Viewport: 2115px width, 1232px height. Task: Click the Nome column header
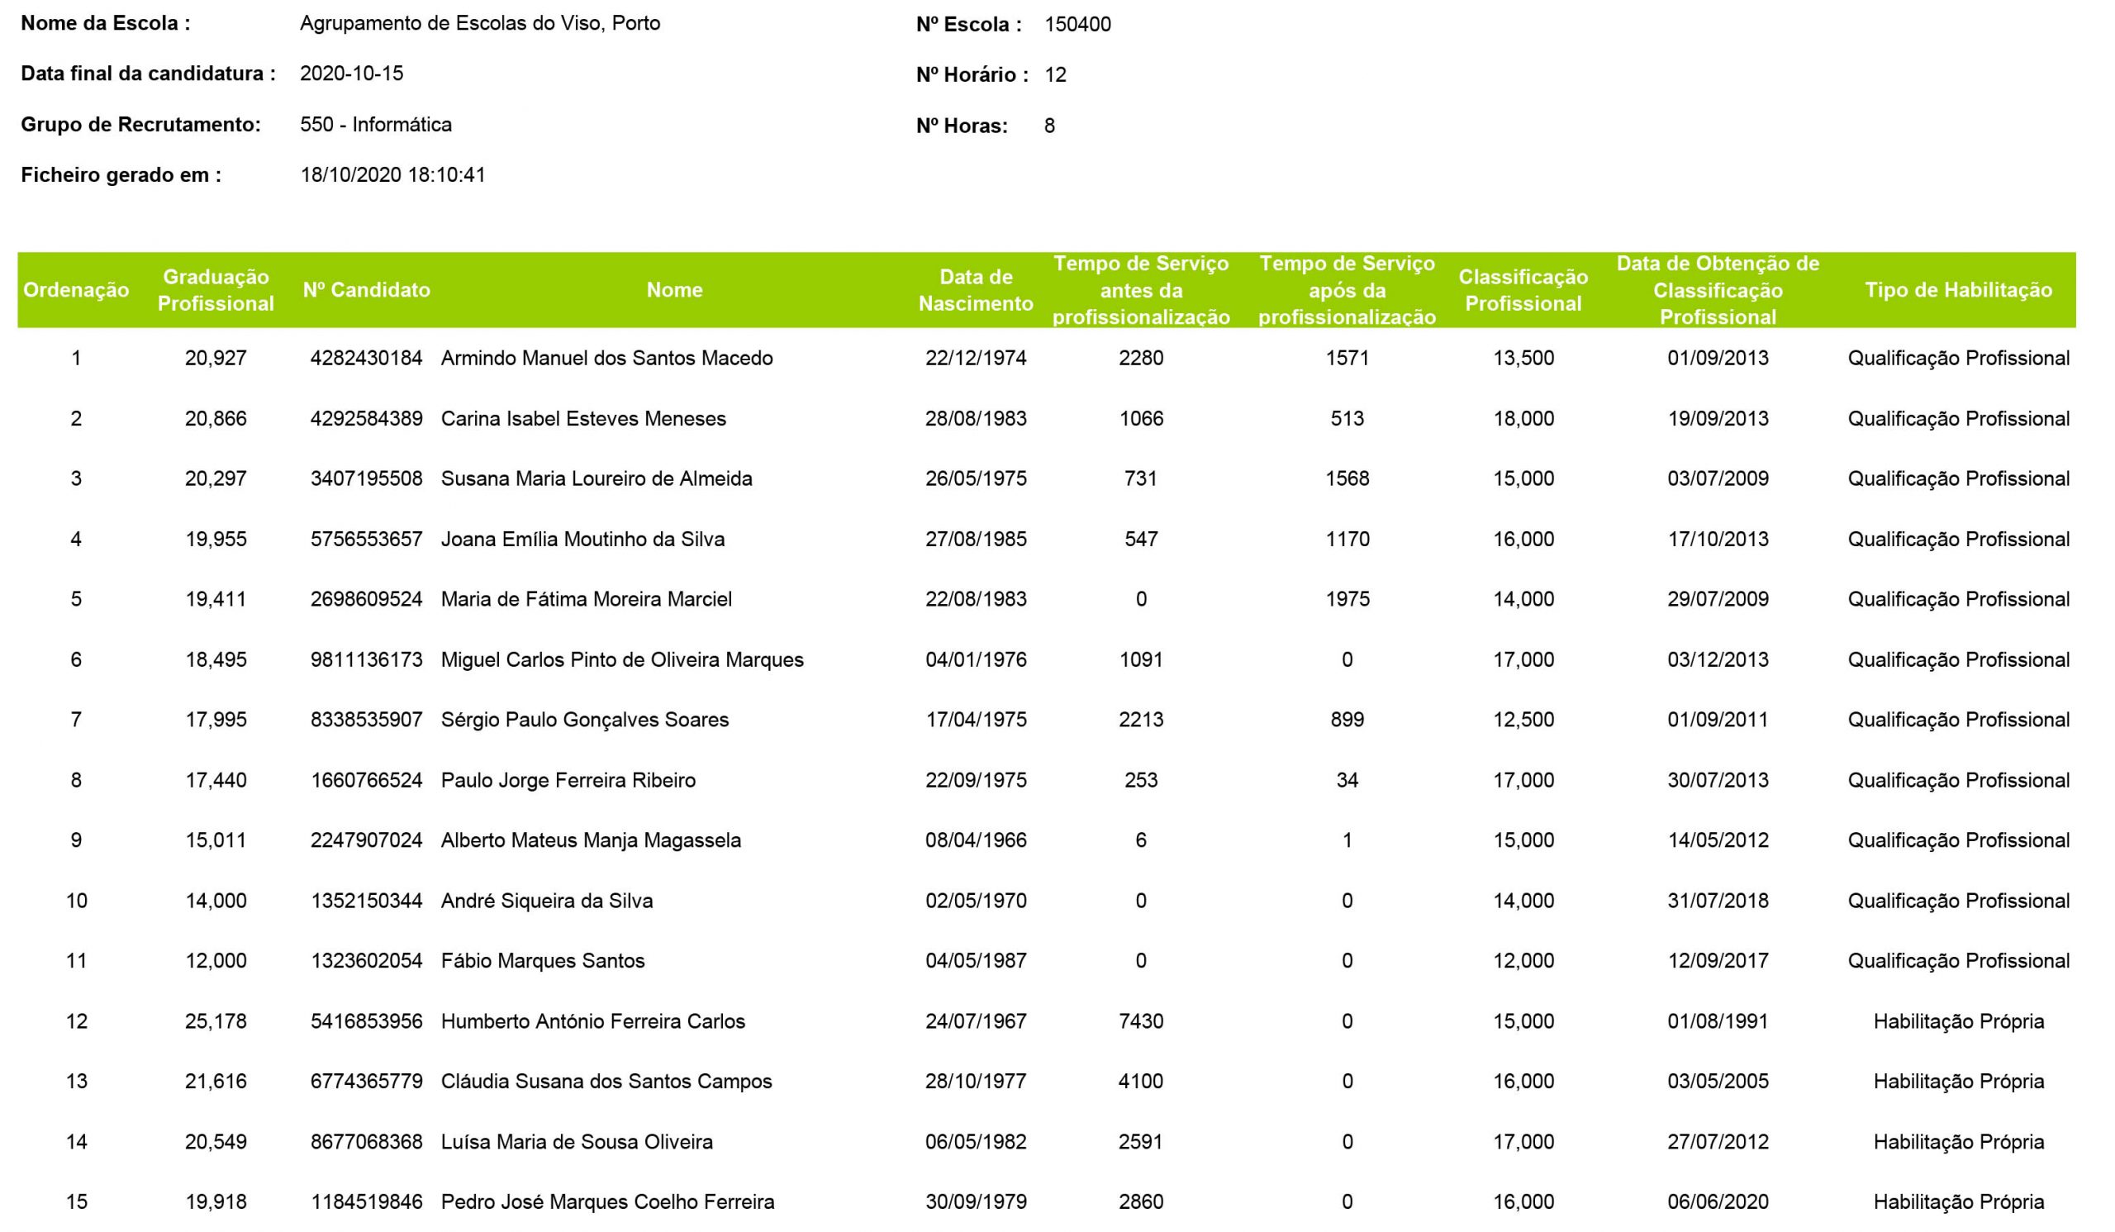675,290
